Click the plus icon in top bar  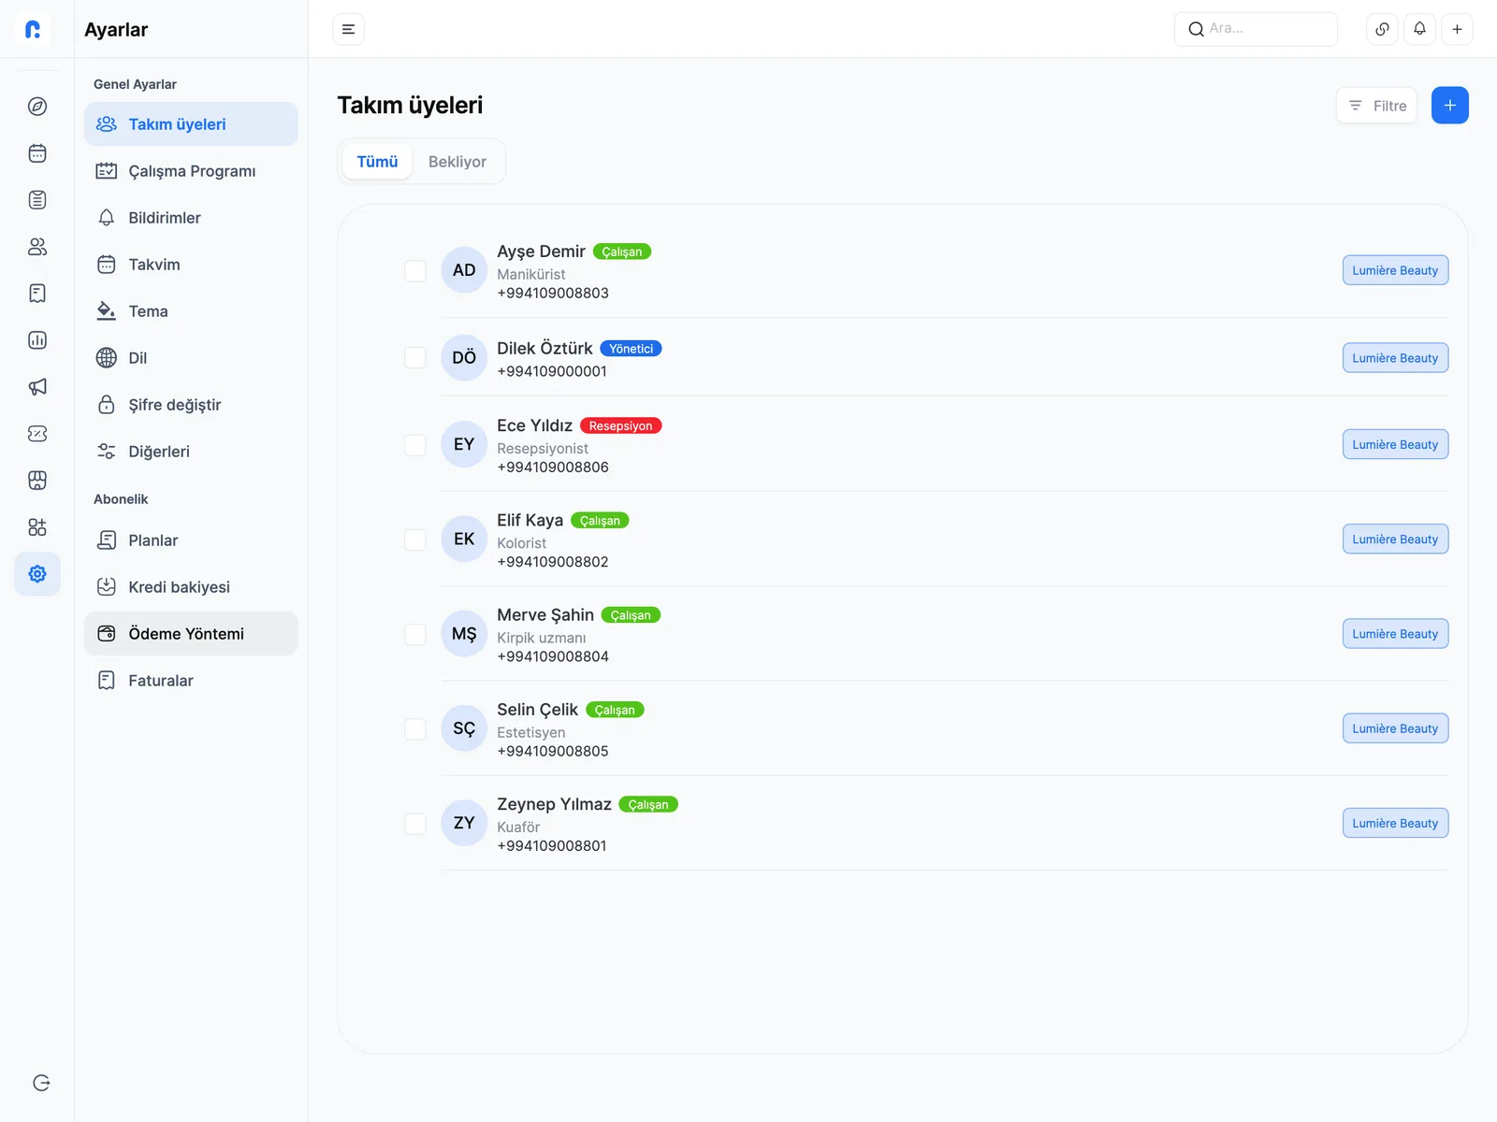point(1457,29)
